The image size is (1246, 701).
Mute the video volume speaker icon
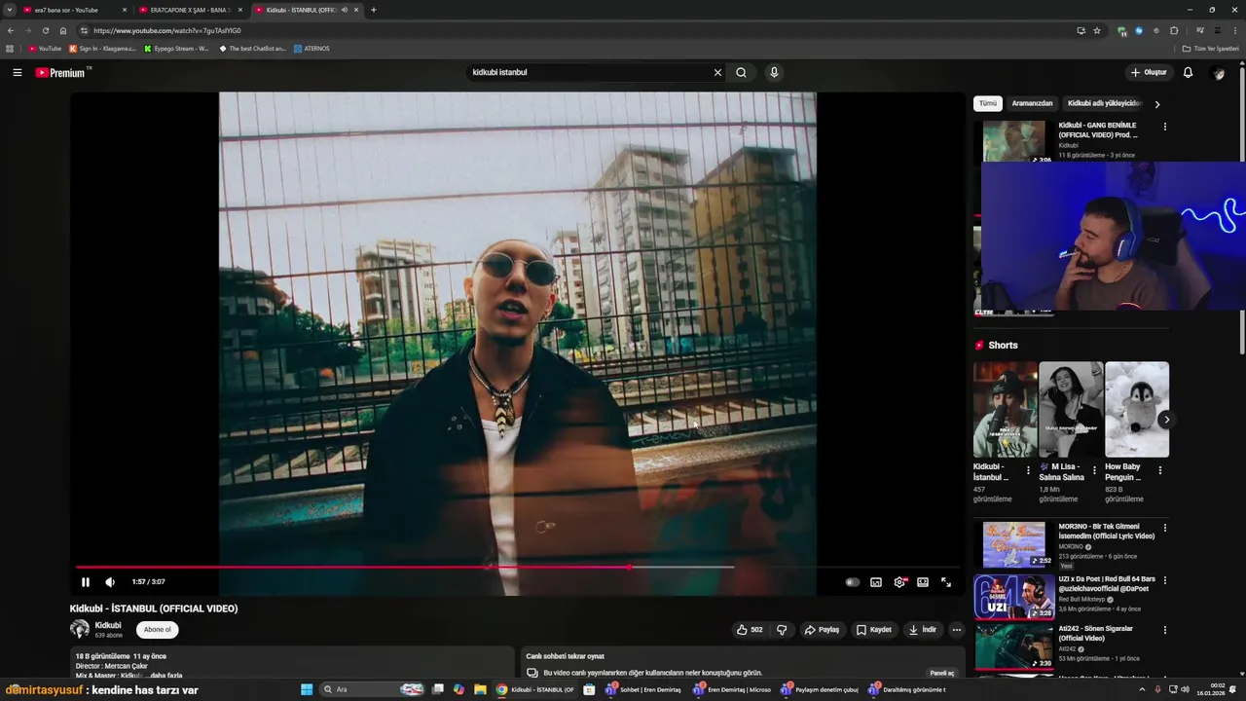pyautogui.click(x=110, y=582)
